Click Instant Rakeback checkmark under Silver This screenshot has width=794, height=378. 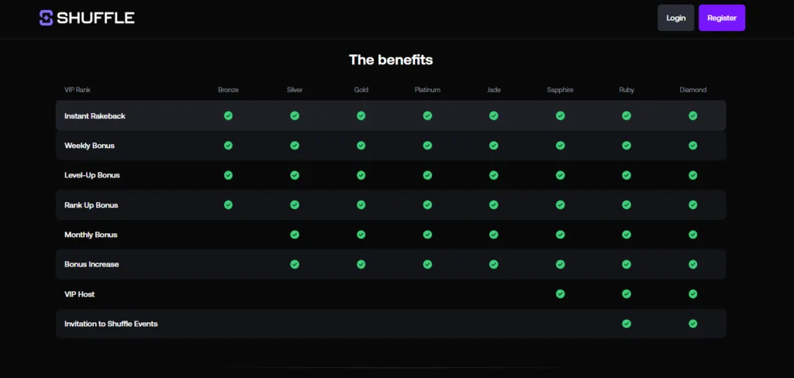coord(295,116)
